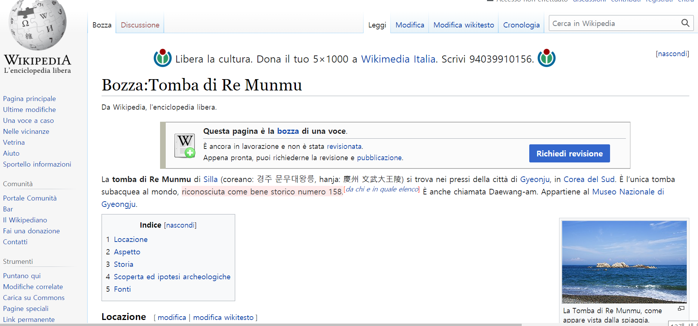Viewport: 698px width, 326px height.
Task: Open Modifiche correlate
Action: point(33,287)
